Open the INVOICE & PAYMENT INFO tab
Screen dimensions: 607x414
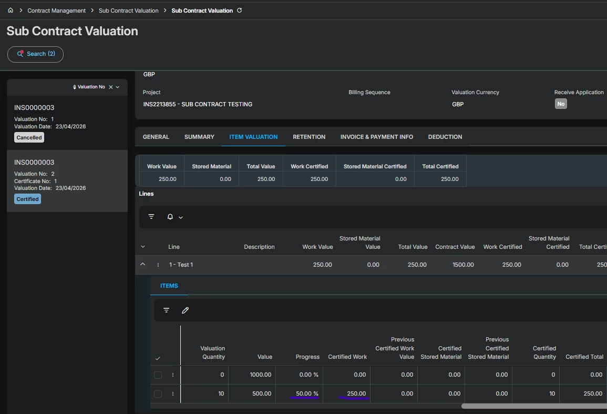[376, 137]
